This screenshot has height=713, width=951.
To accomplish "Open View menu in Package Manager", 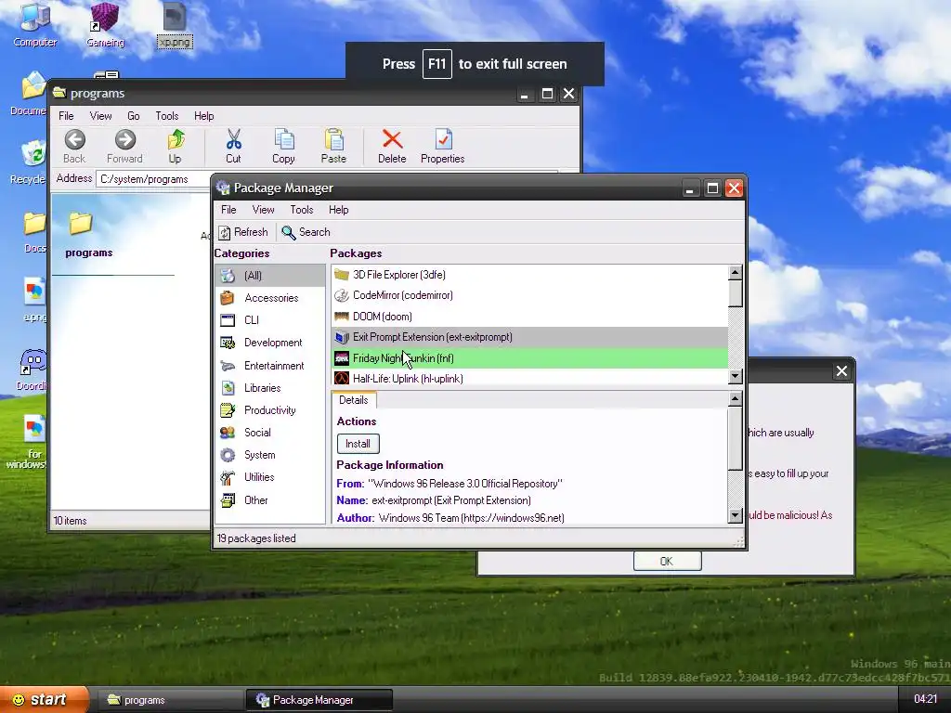I will tap(263, 210).
